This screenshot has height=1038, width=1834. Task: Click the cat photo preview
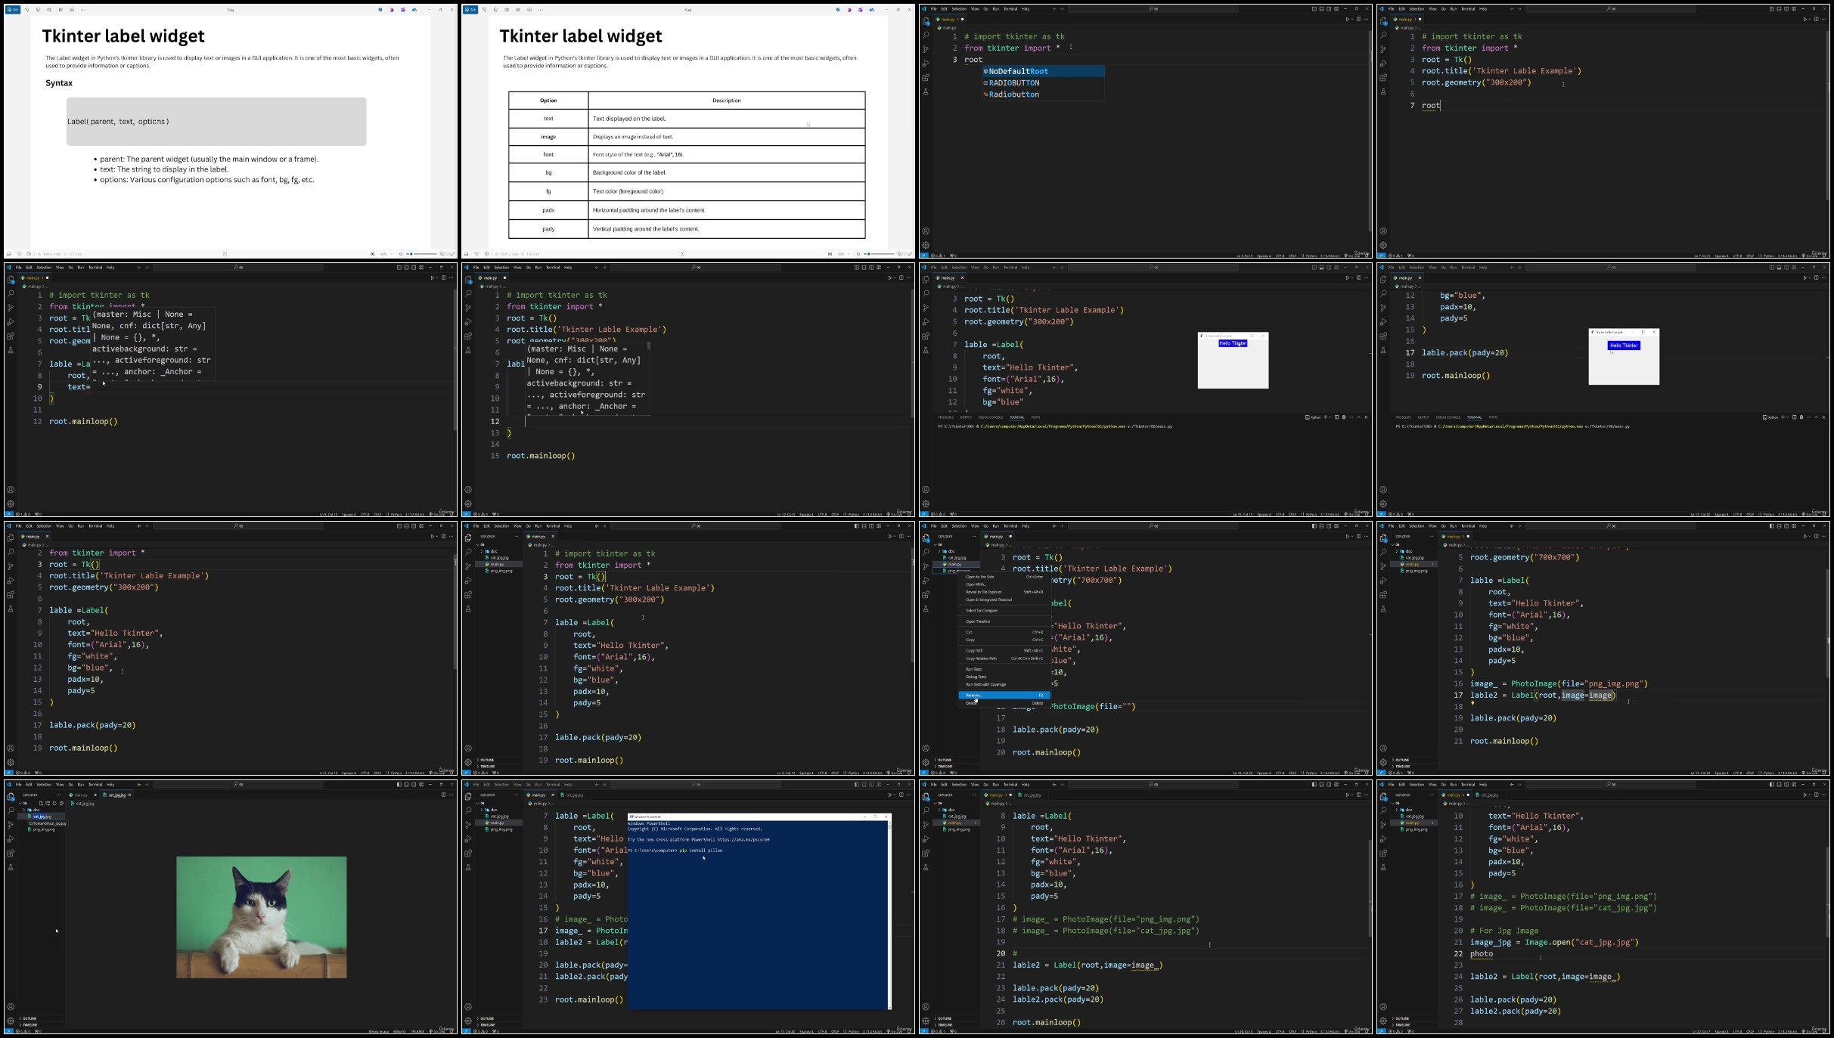pyautogui.click(x=262, y=917)
